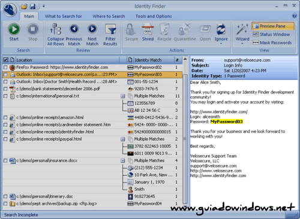
Task: Select the 3782 822463 10005 card match
Action: coord(152,147)
